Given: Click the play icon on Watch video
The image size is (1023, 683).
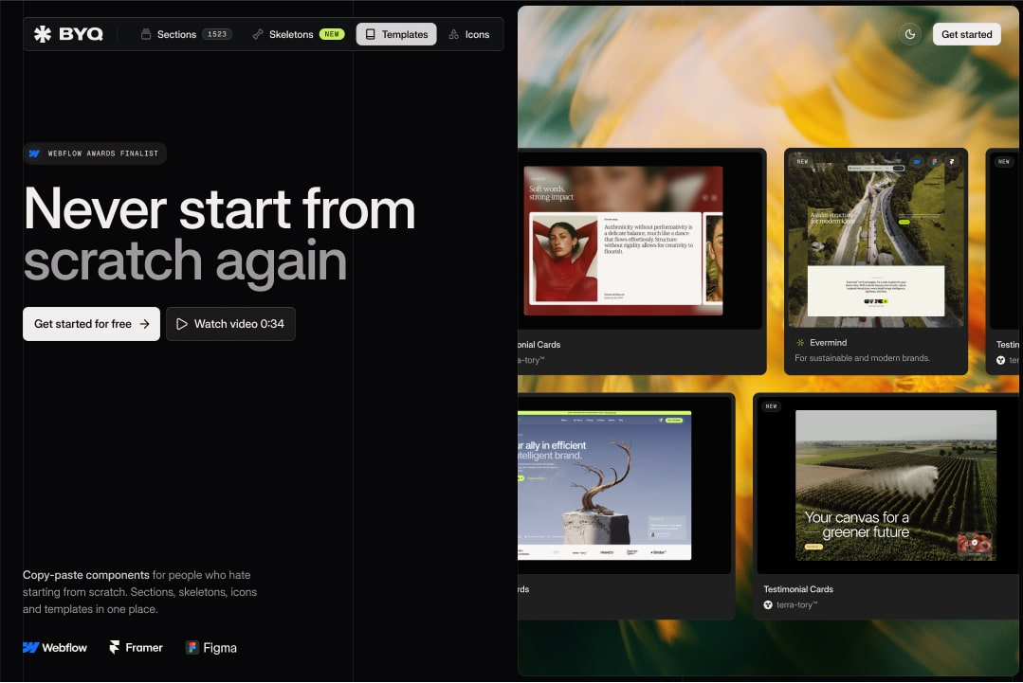Looking at the screenshot, I should pos(181,324).
